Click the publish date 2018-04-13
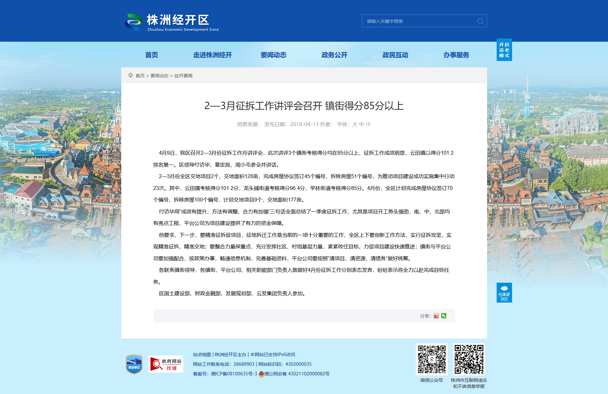The width and height of the screenshot is (608, 394). pyautogui.click(x=304, y=124)
